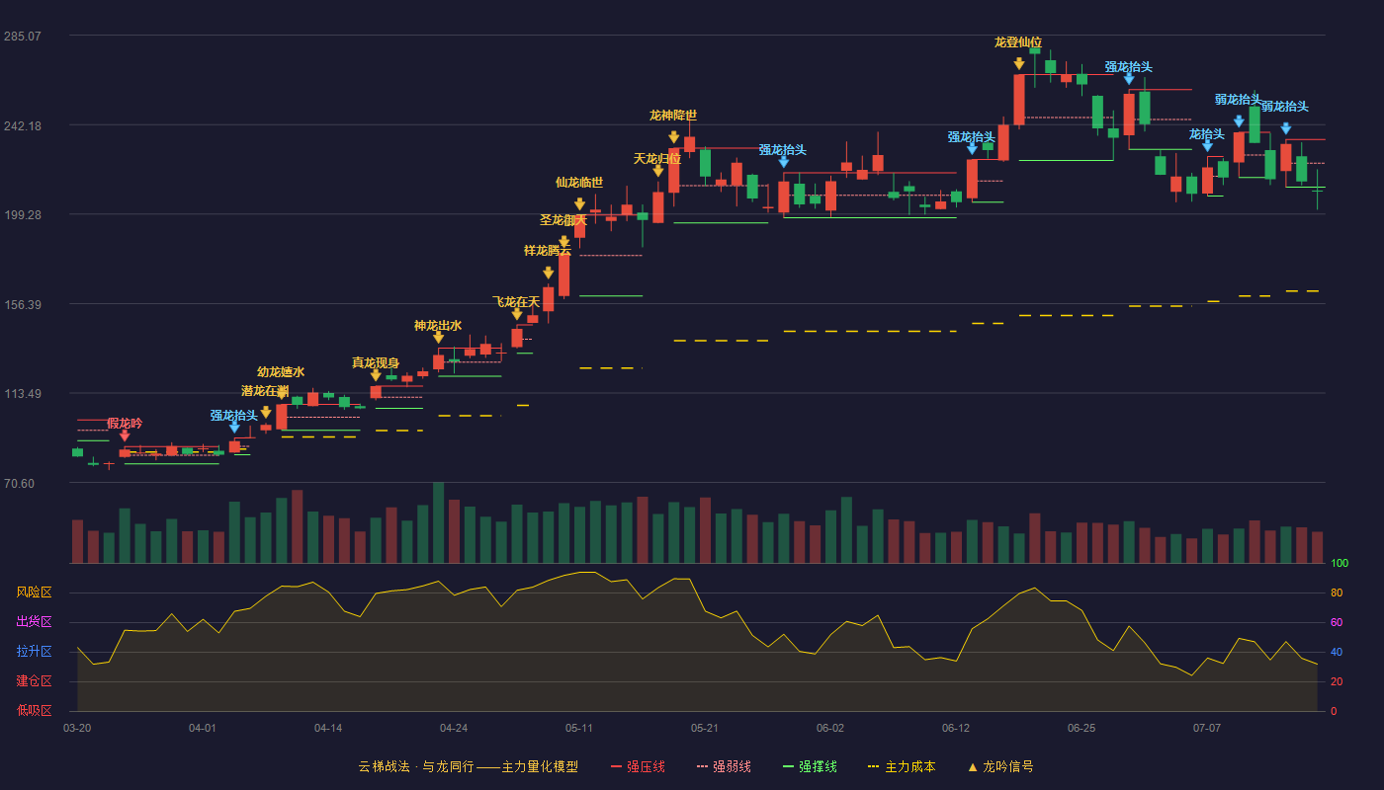Click the 低吸区 zone label
Viewport: 1384px width, 790px height.
pos(34,710)
